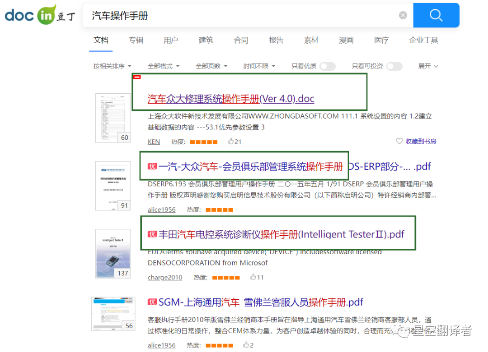Click the 优 quality badge on the SGM document
488x352 pixels.
[x=152, y=302]
